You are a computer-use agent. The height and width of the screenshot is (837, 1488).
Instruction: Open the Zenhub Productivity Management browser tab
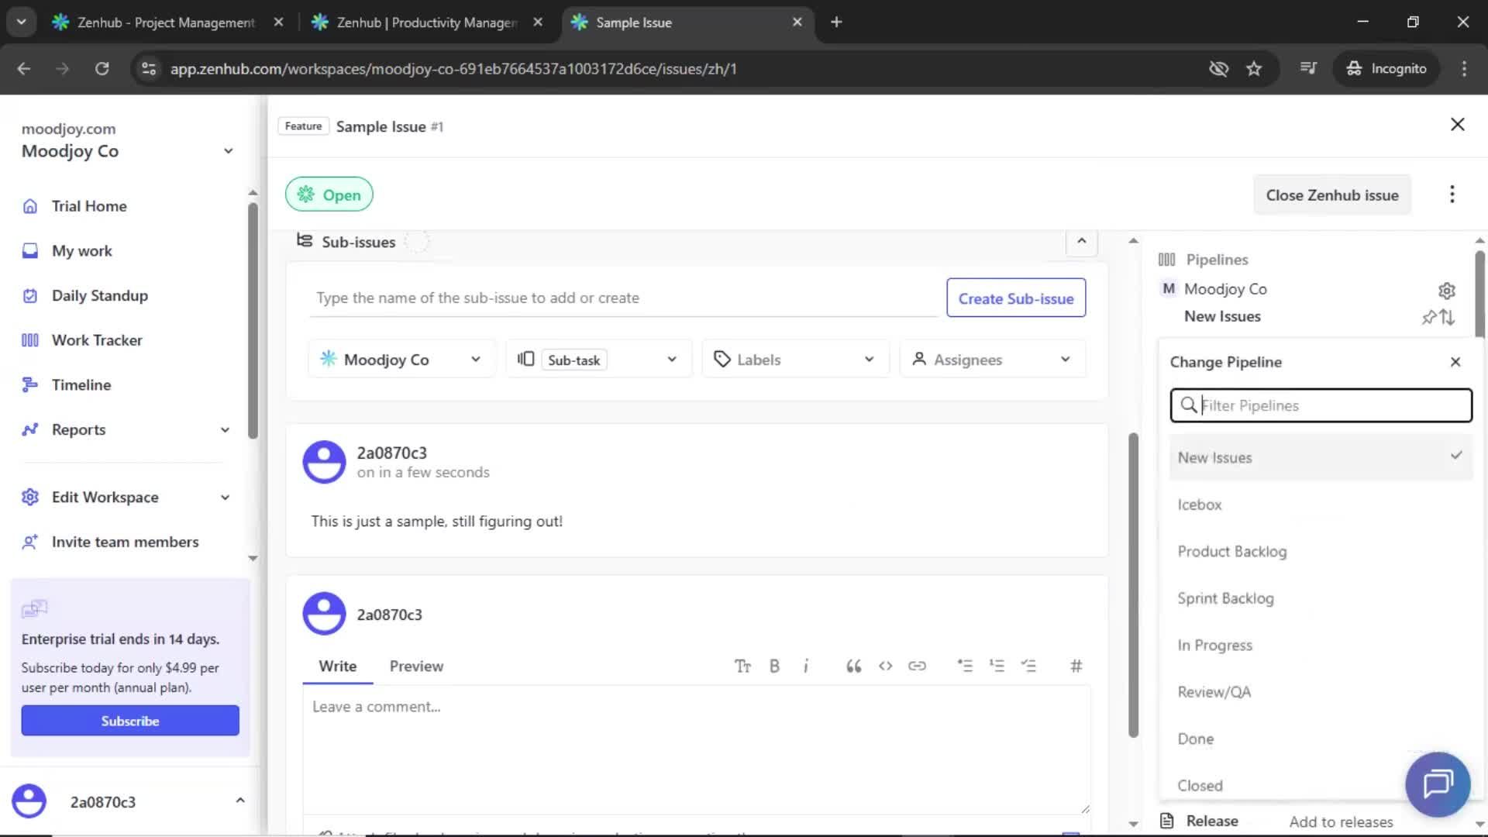418,22
